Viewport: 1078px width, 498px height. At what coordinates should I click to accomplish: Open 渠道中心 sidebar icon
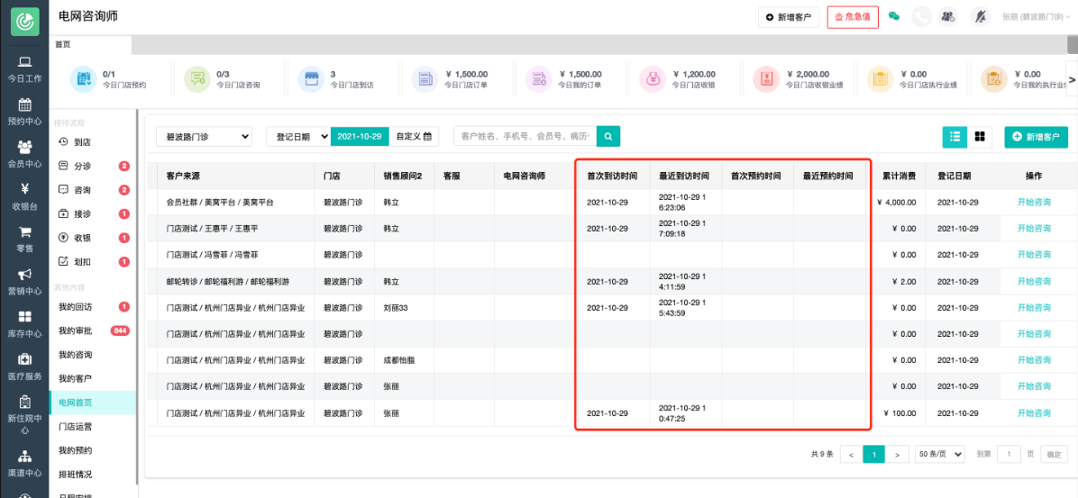point(24,465)
